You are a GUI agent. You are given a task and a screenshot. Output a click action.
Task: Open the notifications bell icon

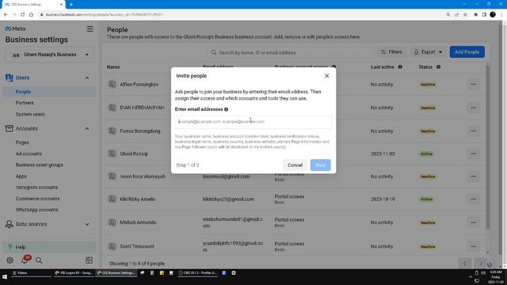tap(25, 260)
